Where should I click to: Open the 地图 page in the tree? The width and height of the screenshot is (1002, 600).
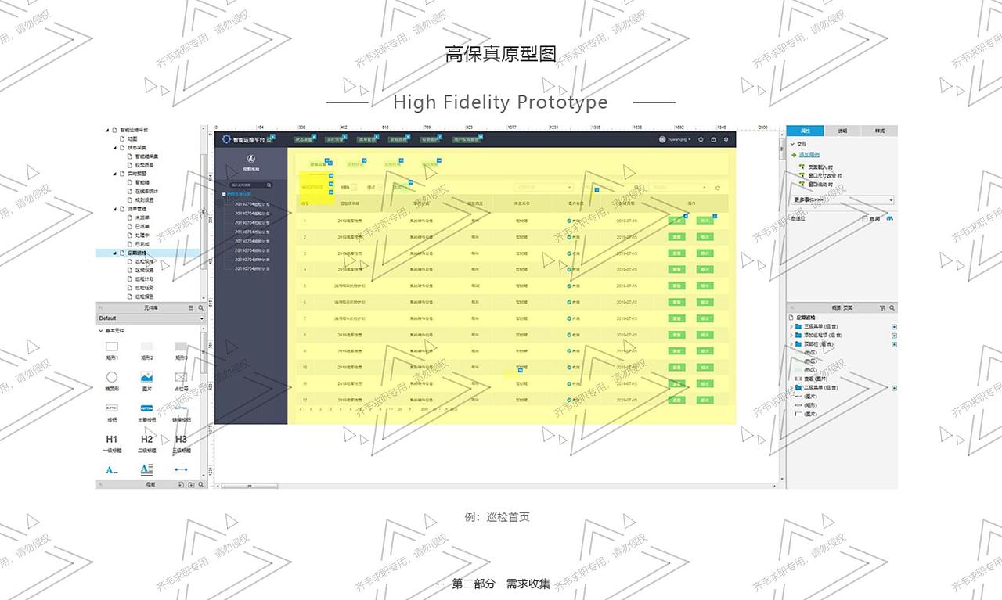click(x=132, y=138)
